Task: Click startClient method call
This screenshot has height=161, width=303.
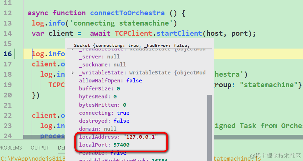Action: pyautogui.click(x=179, y=34)
